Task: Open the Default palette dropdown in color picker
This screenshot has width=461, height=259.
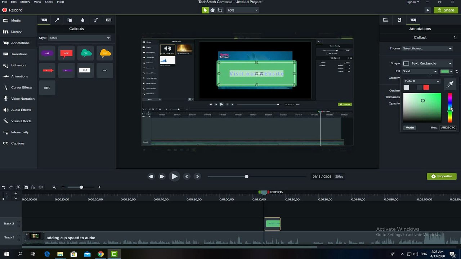Action: tap(422, 81)
